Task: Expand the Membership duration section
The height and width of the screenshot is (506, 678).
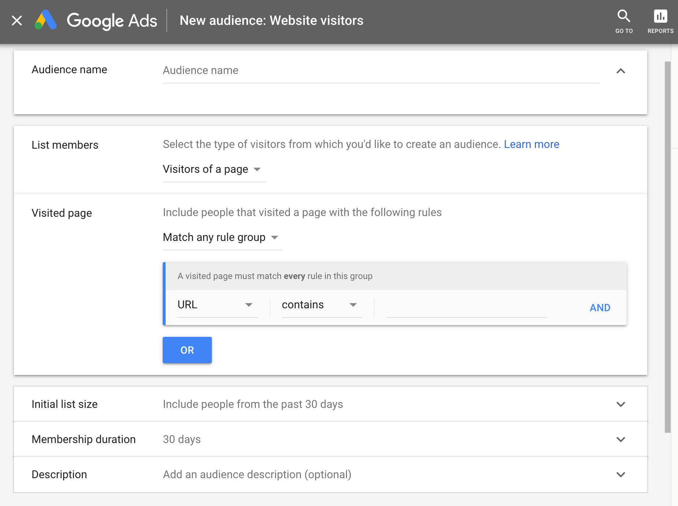Action: [620, 439]
